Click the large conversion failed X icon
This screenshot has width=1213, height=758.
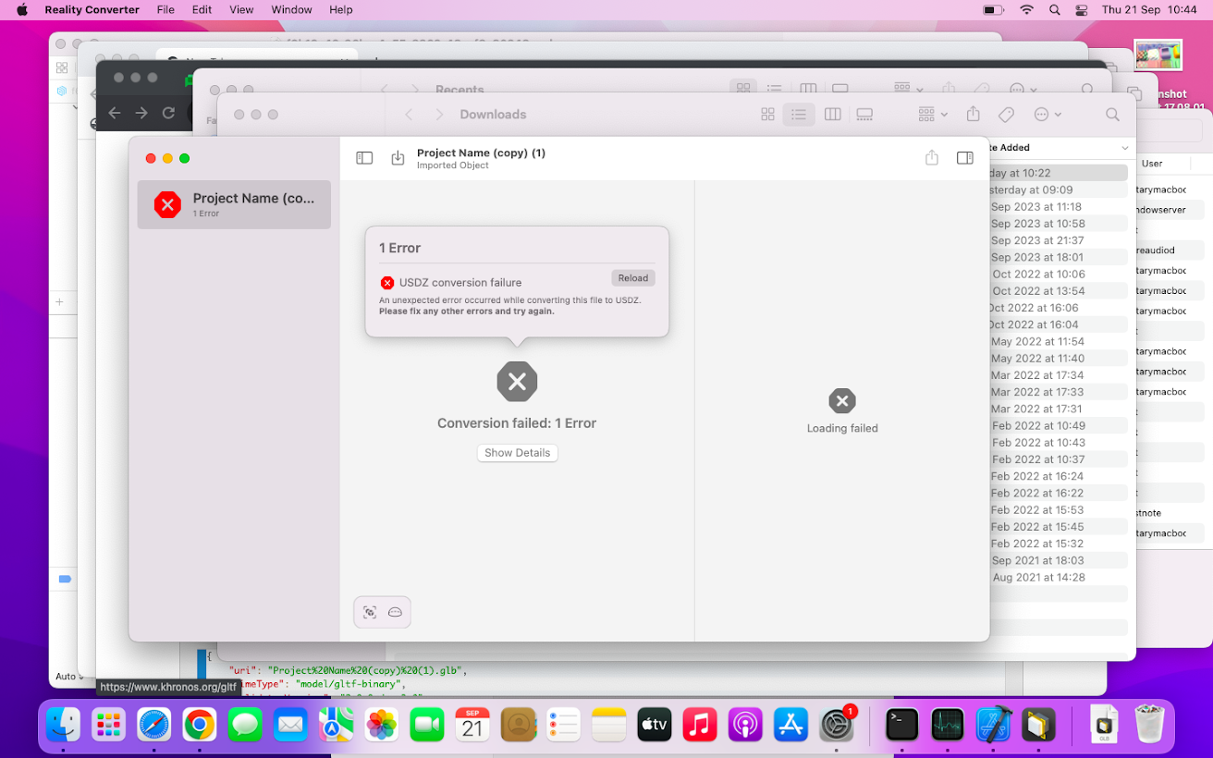[x=517, y=381]
